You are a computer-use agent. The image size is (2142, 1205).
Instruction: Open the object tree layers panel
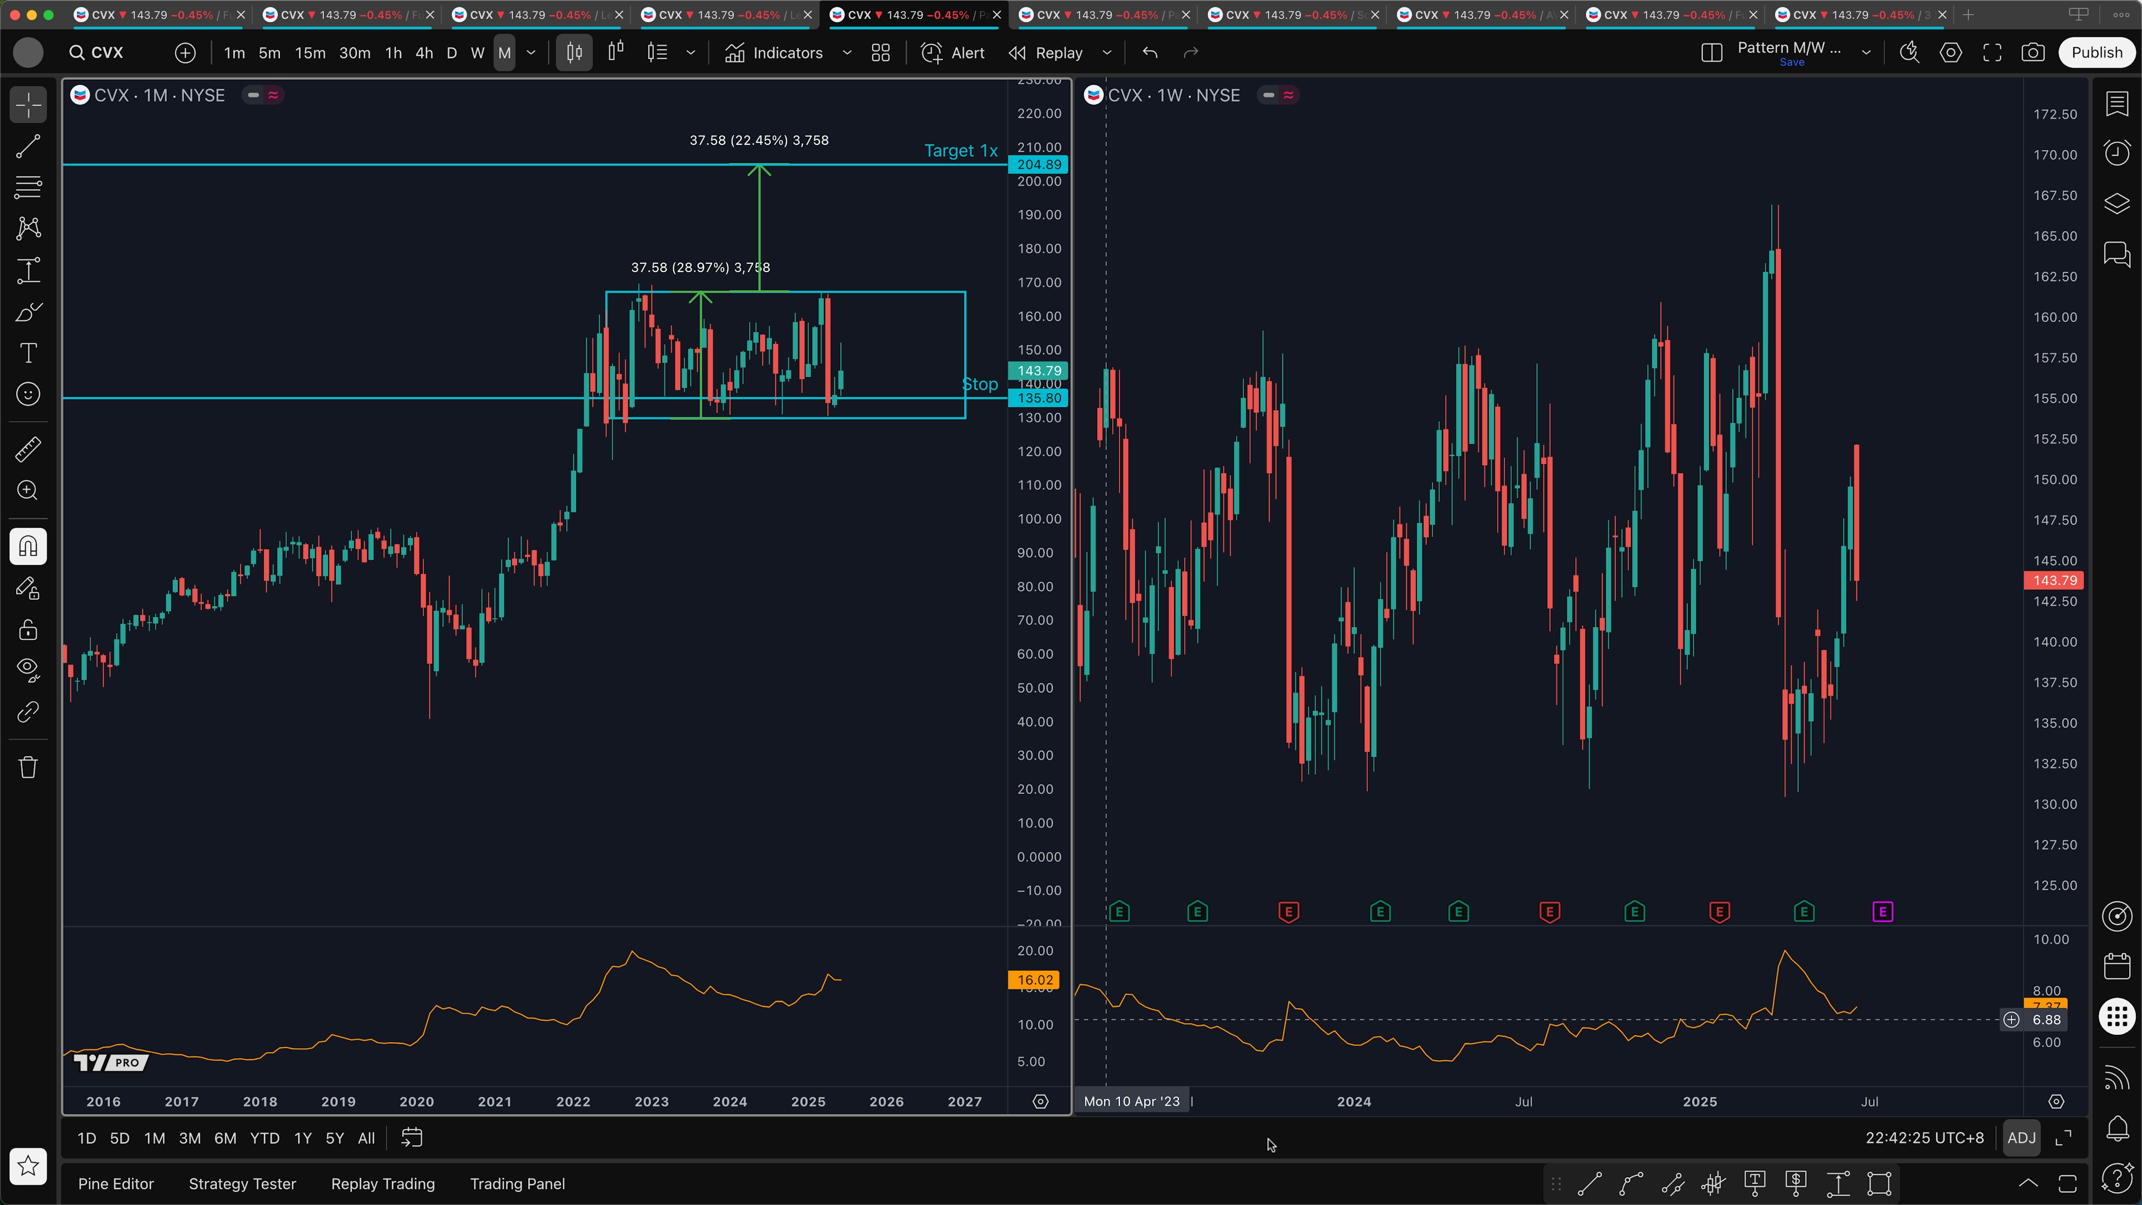pyautogui.click(x=2117, y=203)
